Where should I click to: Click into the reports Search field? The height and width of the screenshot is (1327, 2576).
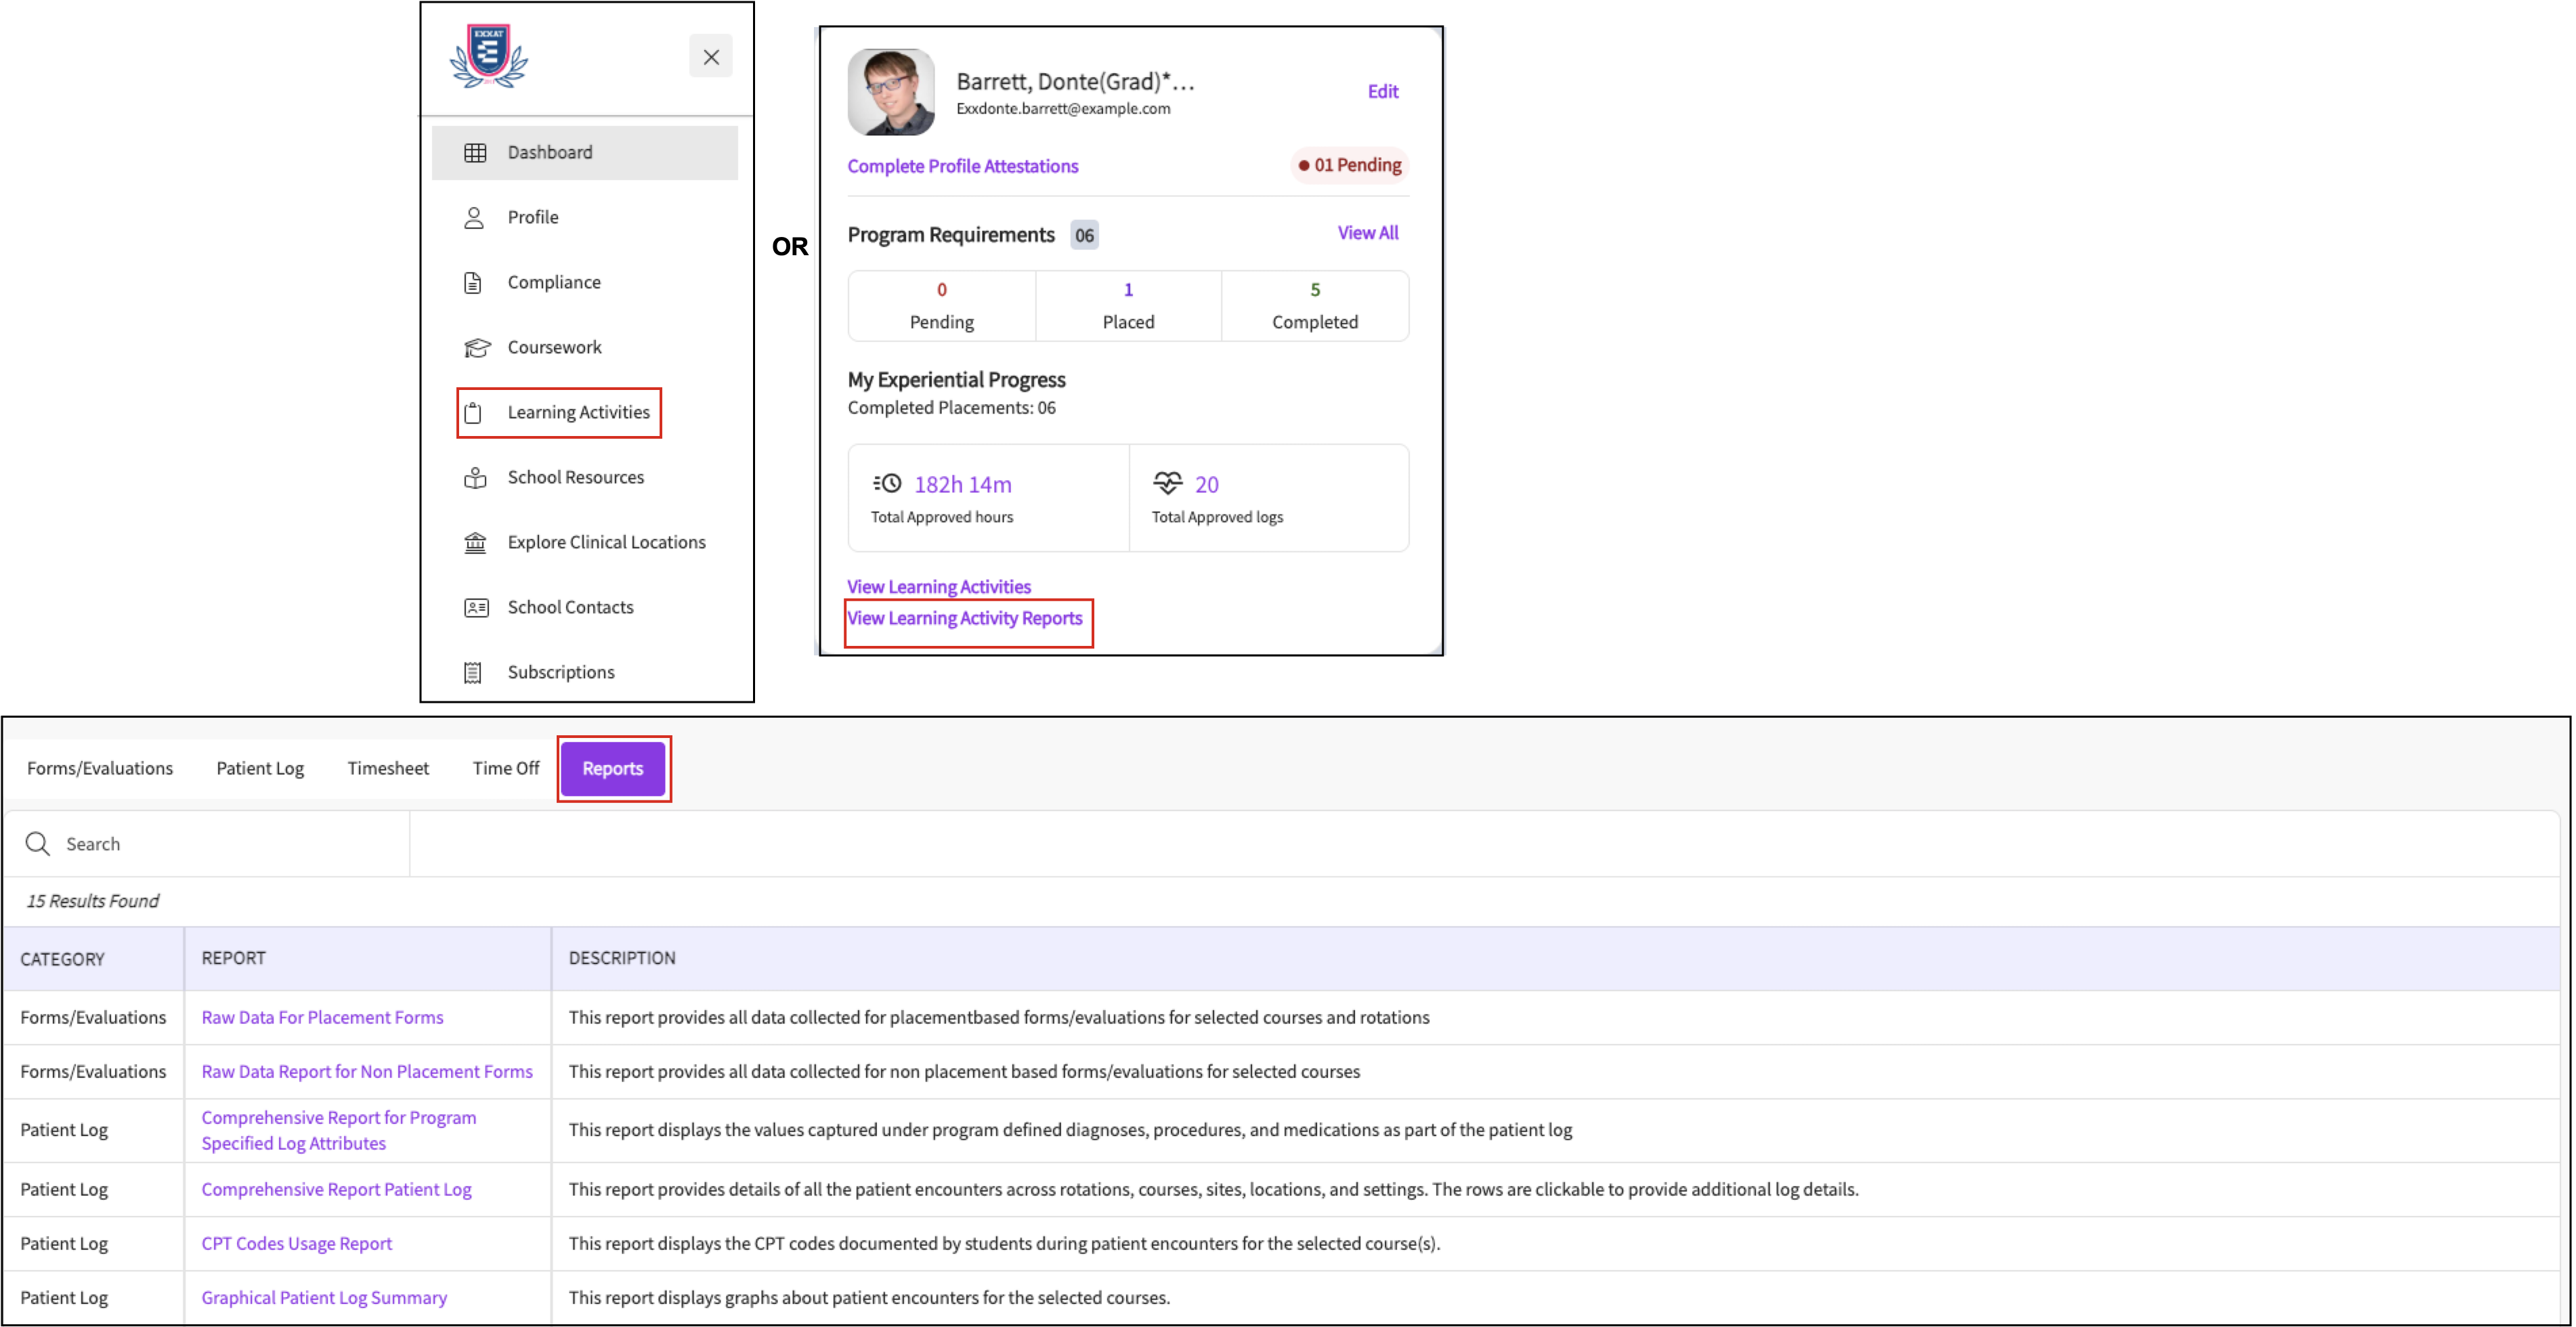point(230,843)
